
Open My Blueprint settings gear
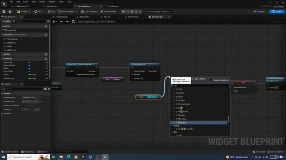48,21
